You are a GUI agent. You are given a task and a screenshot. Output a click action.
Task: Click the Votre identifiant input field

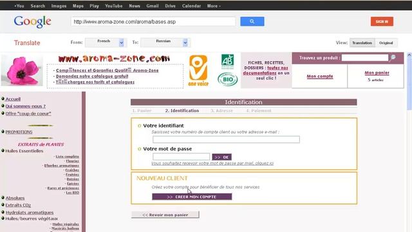[226, 139]
